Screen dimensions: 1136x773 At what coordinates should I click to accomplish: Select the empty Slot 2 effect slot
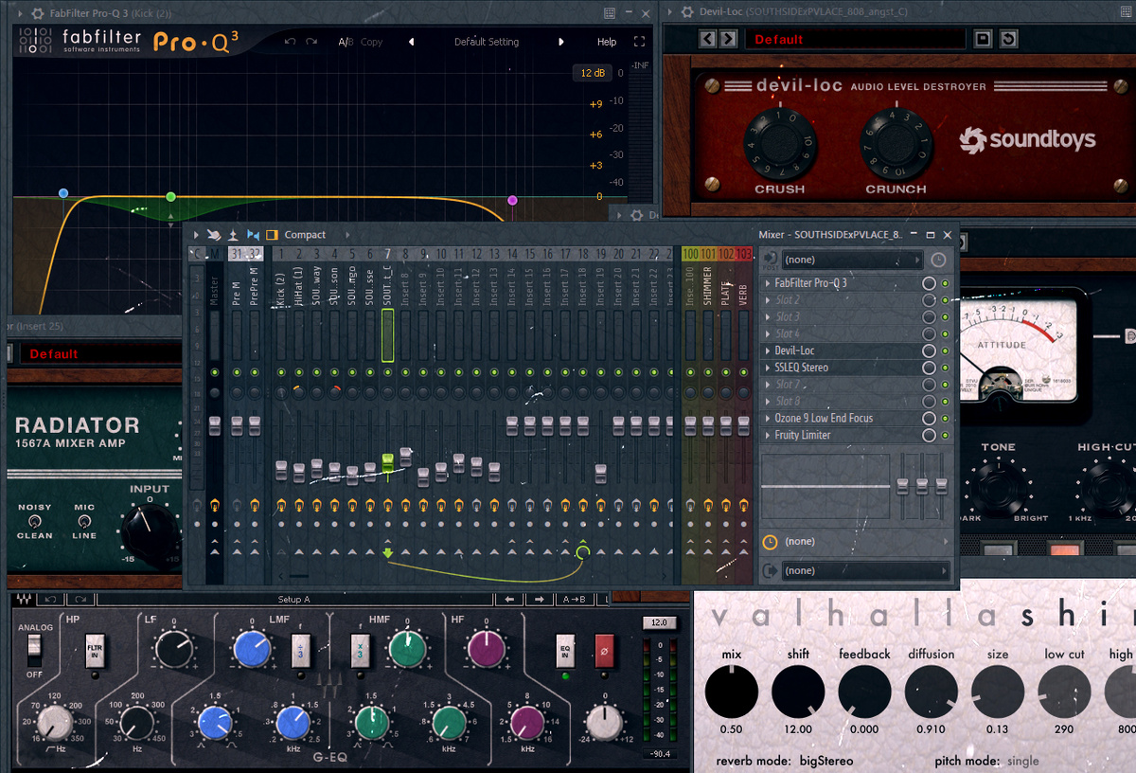point(841,300)
